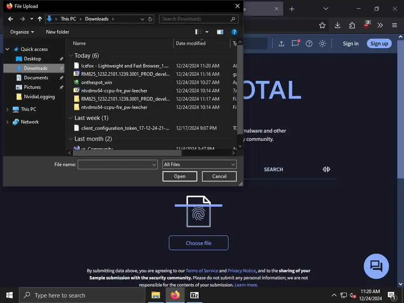The width and height of the screenshot is (404, 303).
Task: Expand address bar previous locations dropdown
Action: click(x=142, y=19)
